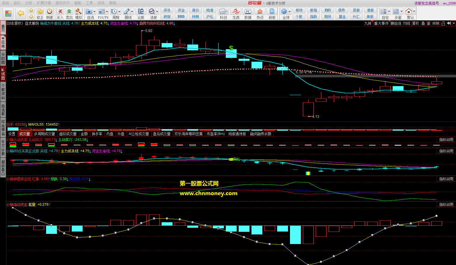Click the 周期 period clock icon

(x=114, y=11)
